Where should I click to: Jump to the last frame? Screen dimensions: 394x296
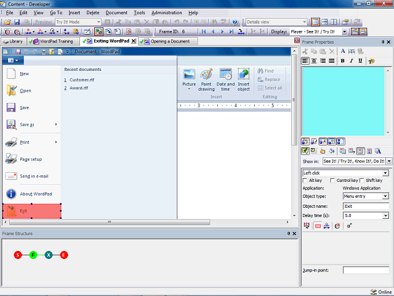pyautogui.click(x=231, y=31)
